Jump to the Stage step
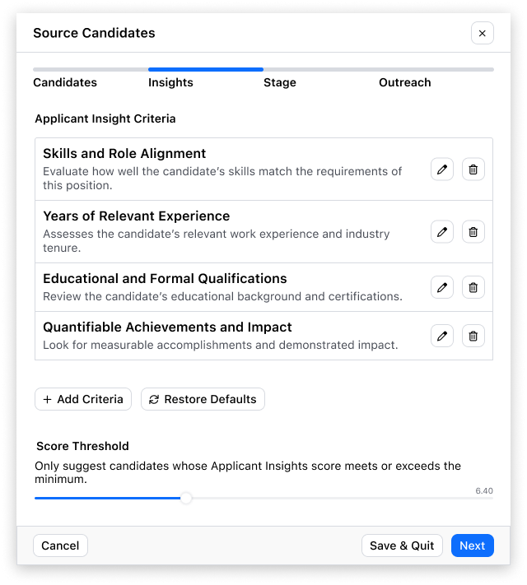 tap(280, 82)
